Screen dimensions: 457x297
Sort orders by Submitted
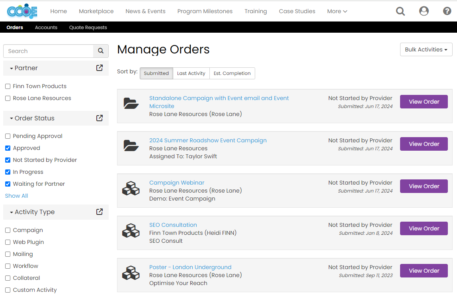click(x=156, y=73)
